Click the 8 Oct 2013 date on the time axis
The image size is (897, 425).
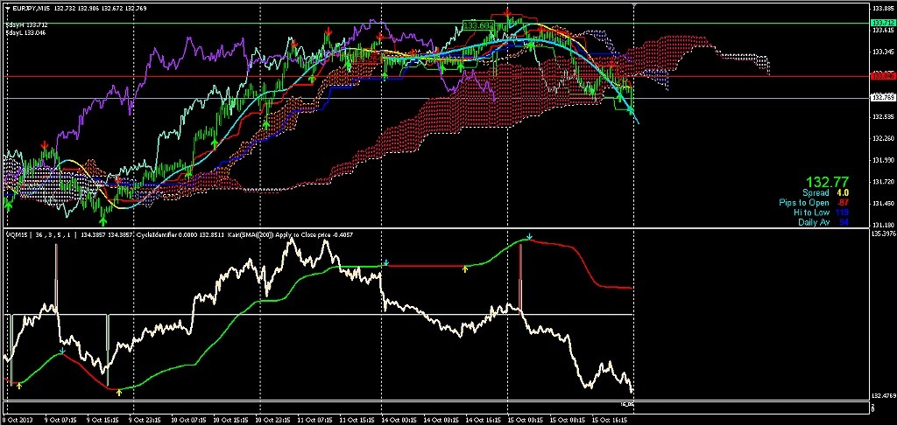(17, 420)
